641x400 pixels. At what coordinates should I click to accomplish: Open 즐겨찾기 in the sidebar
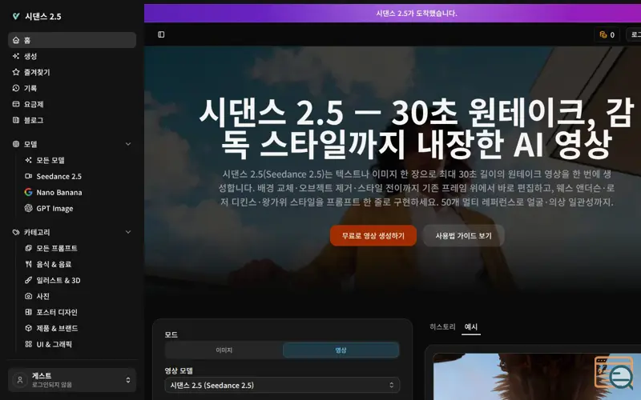(72, 72)
